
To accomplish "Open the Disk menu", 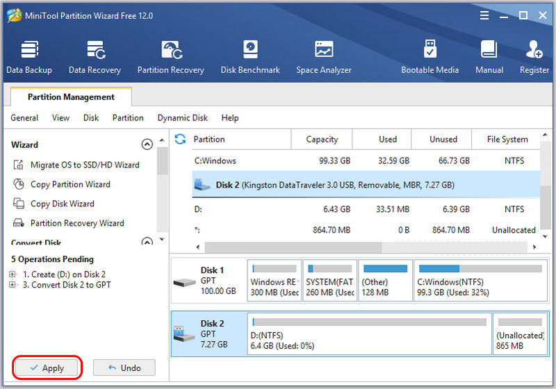I will pos(91,117).
